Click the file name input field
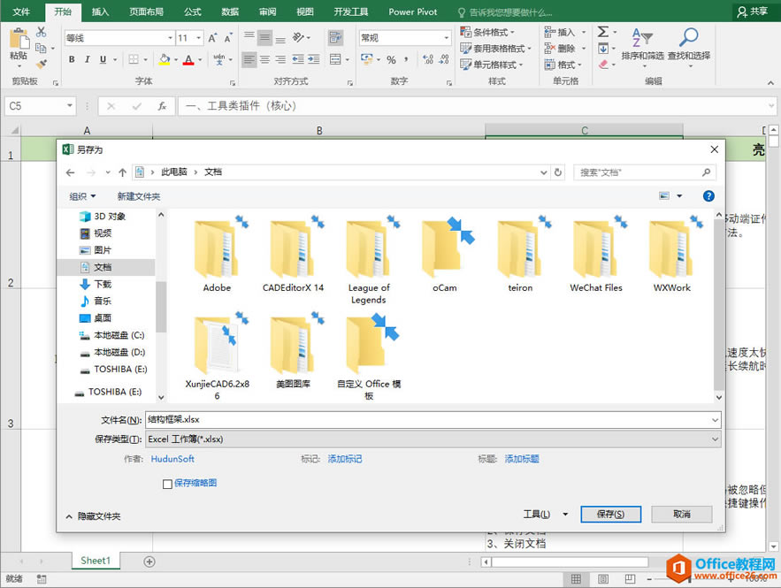 pos(432,420)
